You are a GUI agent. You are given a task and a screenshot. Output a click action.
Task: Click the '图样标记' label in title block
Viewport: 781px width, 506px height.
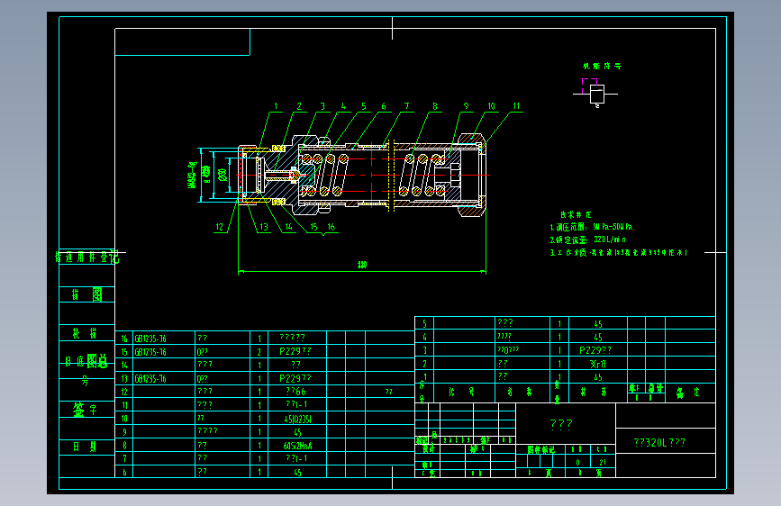[541, 449]
